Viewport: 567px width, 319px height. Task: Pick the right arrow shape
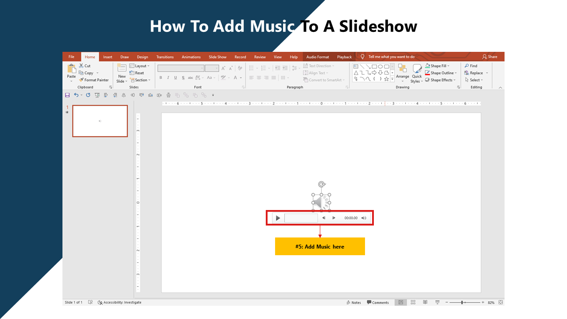click(374, 73)
